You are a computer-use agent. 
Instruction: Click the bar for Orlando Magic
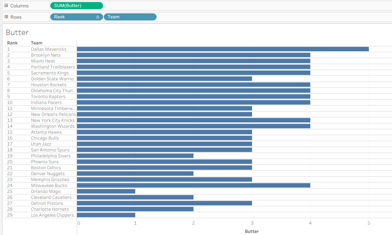point(106,191)
